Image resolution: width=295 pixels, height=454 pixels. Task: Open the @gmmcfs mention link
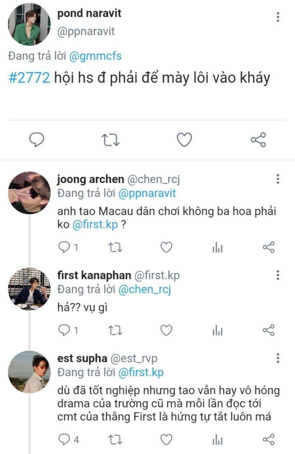[x=95, y=56]
